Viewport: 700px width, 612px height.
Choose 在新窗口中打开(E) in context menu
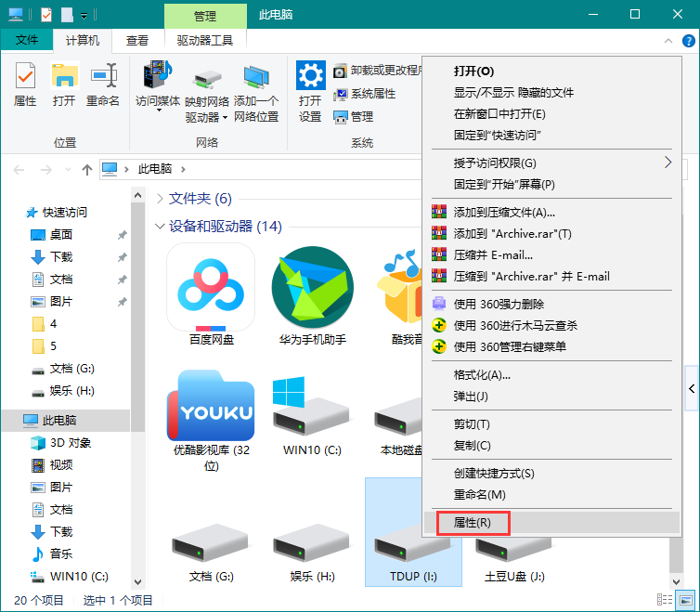(551, 114)
